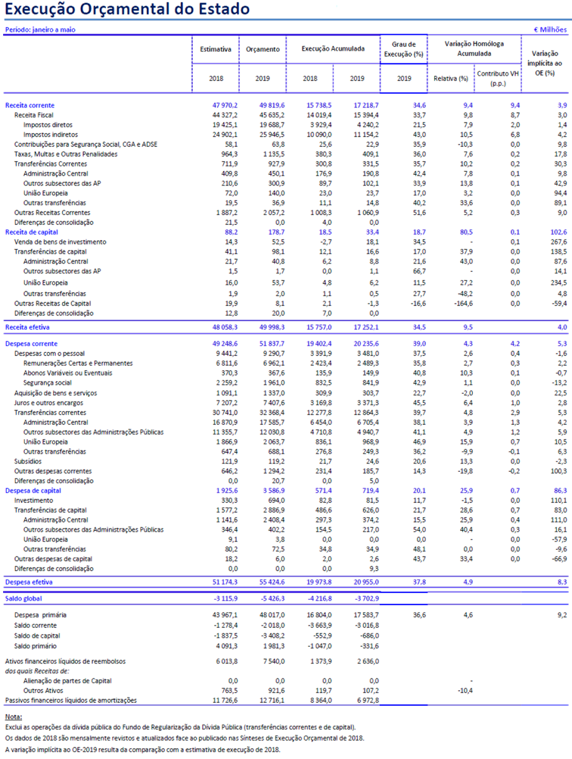Select the 'Receita efetiva' total row label
572x759 pixels.
point(28,327)
